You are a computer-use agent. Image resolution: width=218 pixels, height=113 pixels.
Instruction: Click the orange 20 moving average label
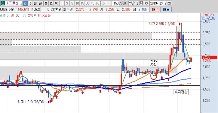pyautogui.click(x=12, y=15)
